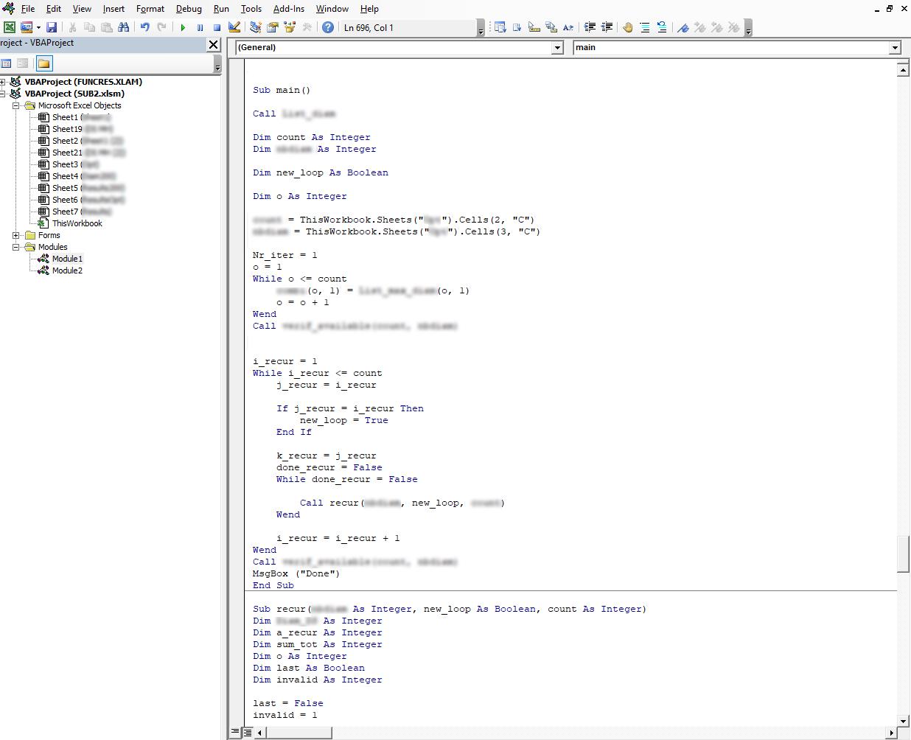The width and height of the screenshot is (911, 740).
Task: Click the Procedure View button
Action: 235,733
